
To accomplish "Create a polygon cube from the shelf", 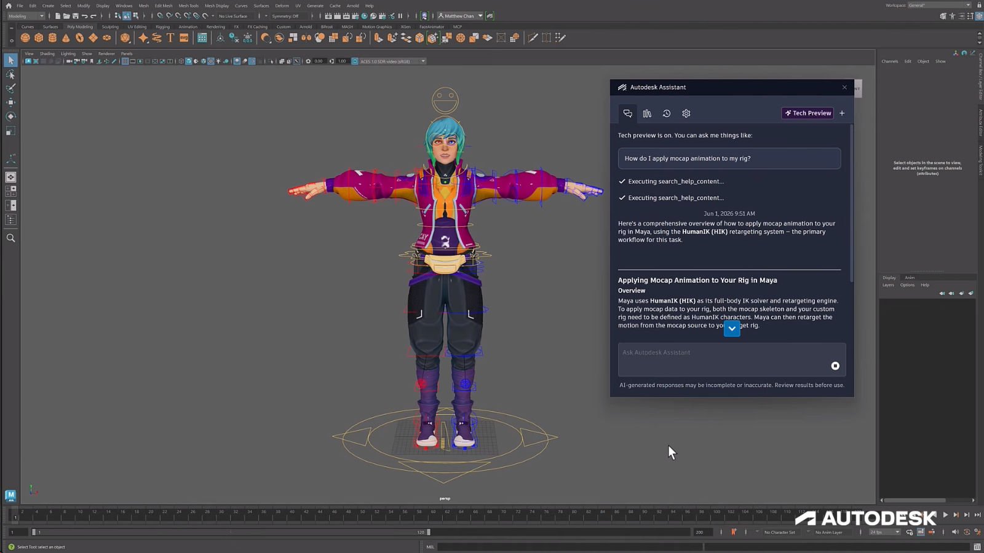I will click(x=39, y=38).
